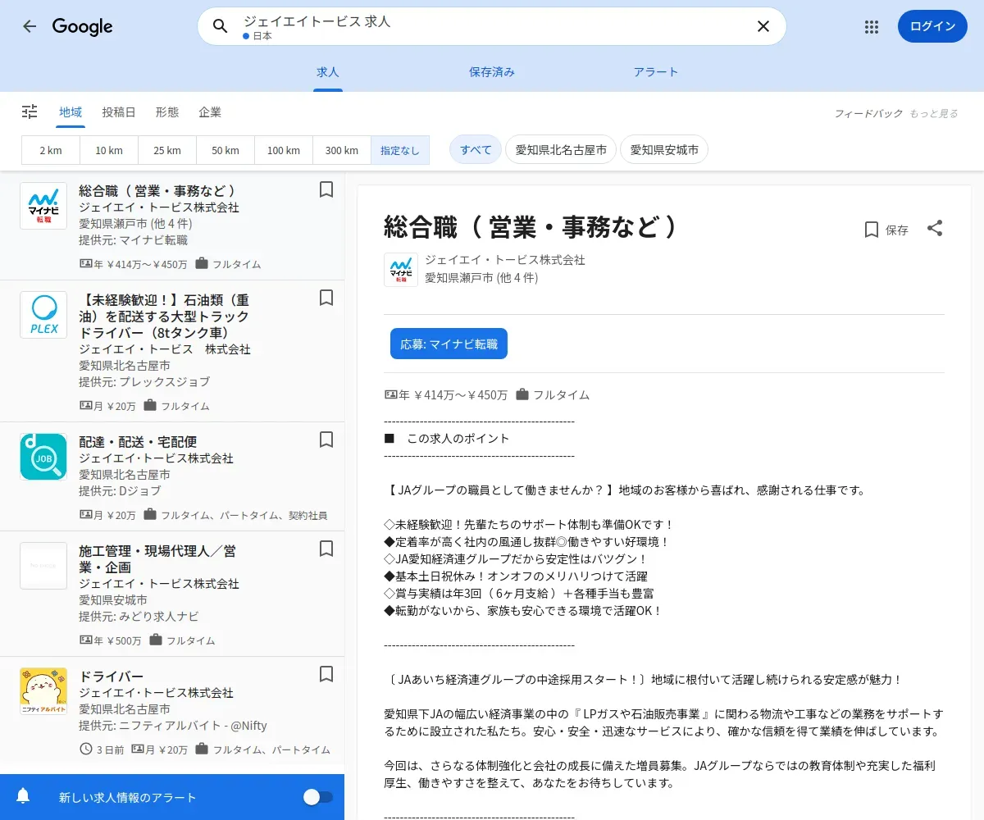
Task: Click the PLEX logo thumbnail
Action: point(43,315)
